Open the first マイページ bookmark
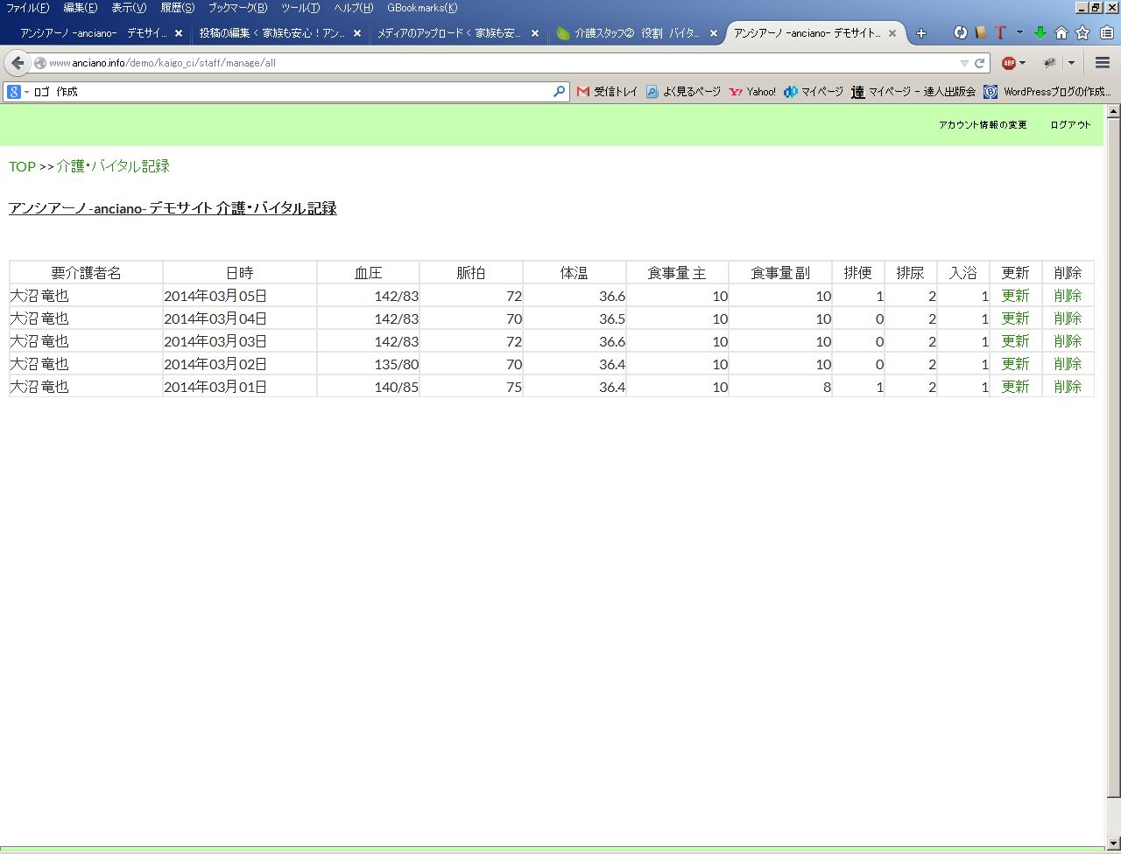The height and width of the screenshot is (854, 1121). tap(814, 92)
